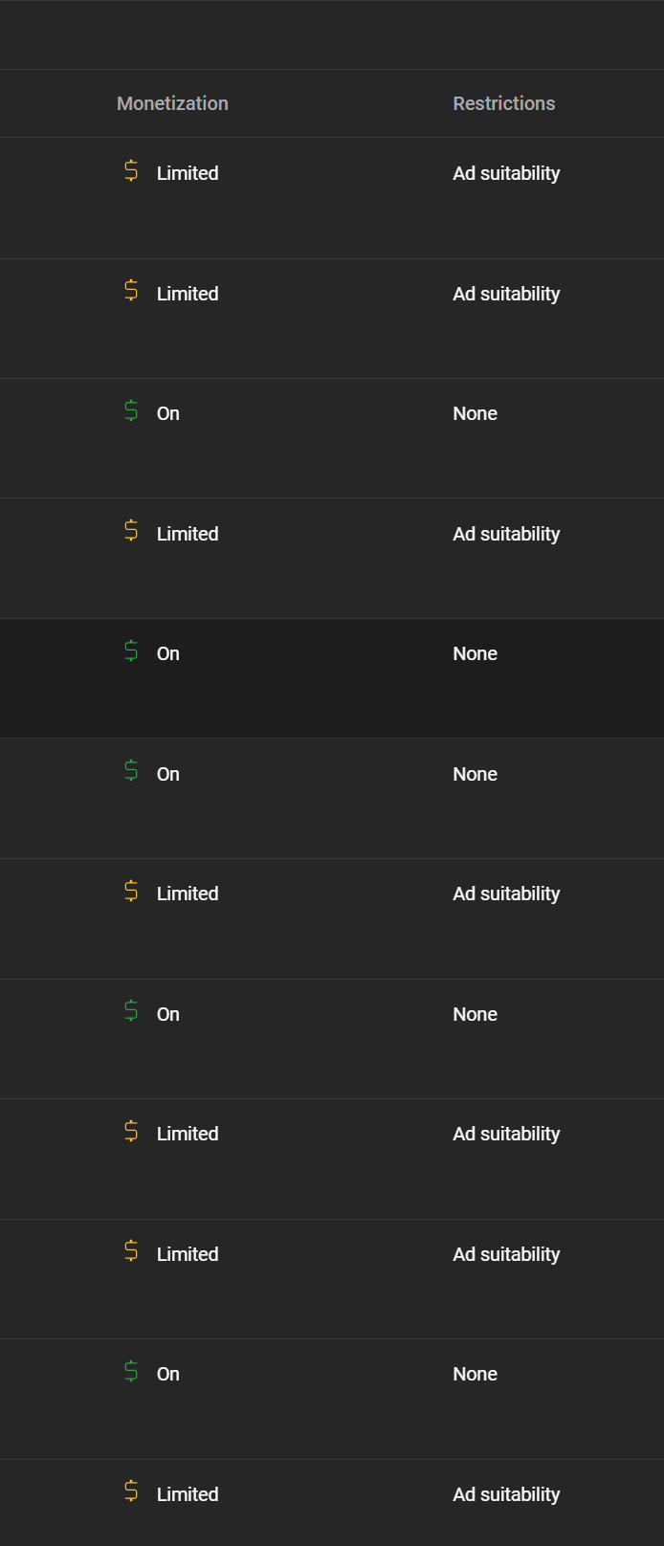
Task: Click yellow dollar icon in last row
Action: [x=131, y=1492]
